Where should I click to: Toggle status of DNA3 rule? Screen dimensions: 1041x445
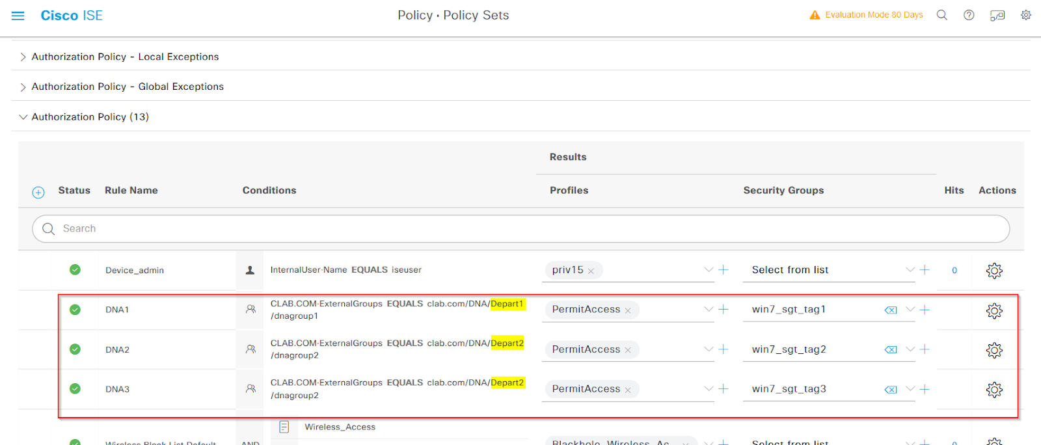[x=75, y=388]
